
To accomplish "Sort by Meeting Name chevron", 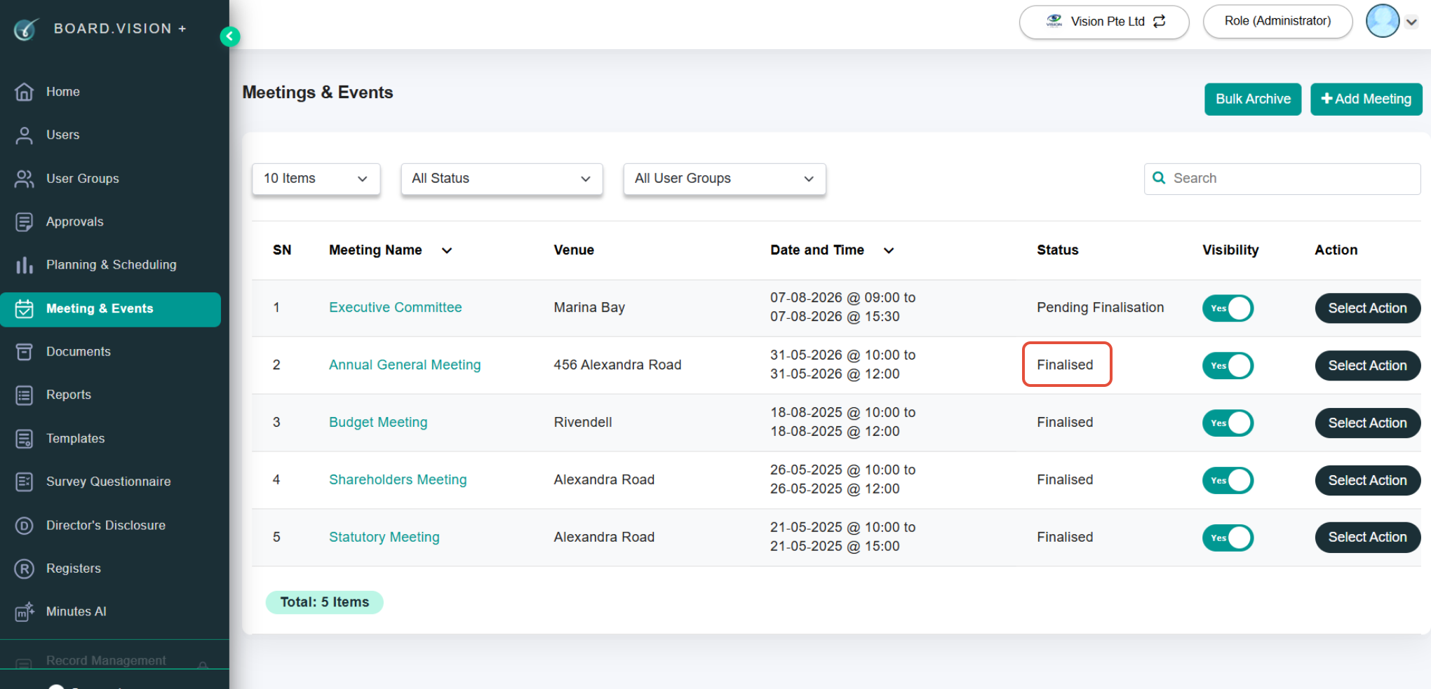I will (x=447, y=251).
